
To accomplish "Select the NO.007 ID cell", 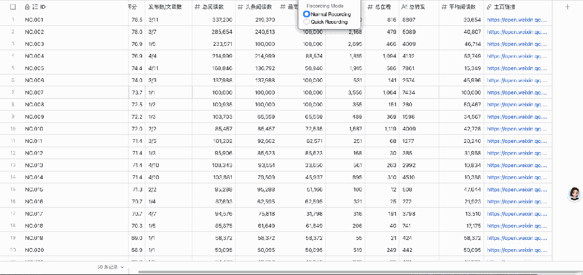I will pos(75,92).
